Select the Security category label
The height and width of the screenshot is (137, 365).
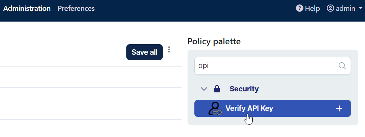click(244, 89)
